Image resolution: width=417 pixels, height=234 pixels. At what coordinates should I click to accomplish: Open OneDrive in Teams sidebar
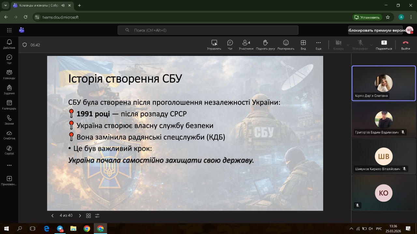click(x=9, y=135)
